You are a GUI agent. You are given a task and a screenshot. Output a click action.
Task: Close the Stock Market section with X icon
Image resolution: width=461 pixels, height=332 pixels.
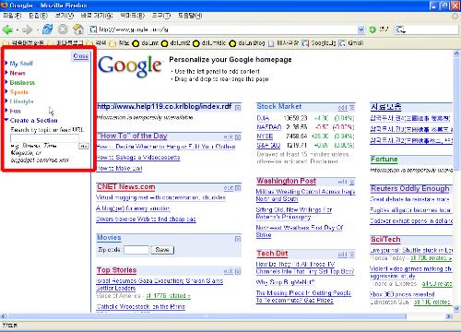click(352, 108)
